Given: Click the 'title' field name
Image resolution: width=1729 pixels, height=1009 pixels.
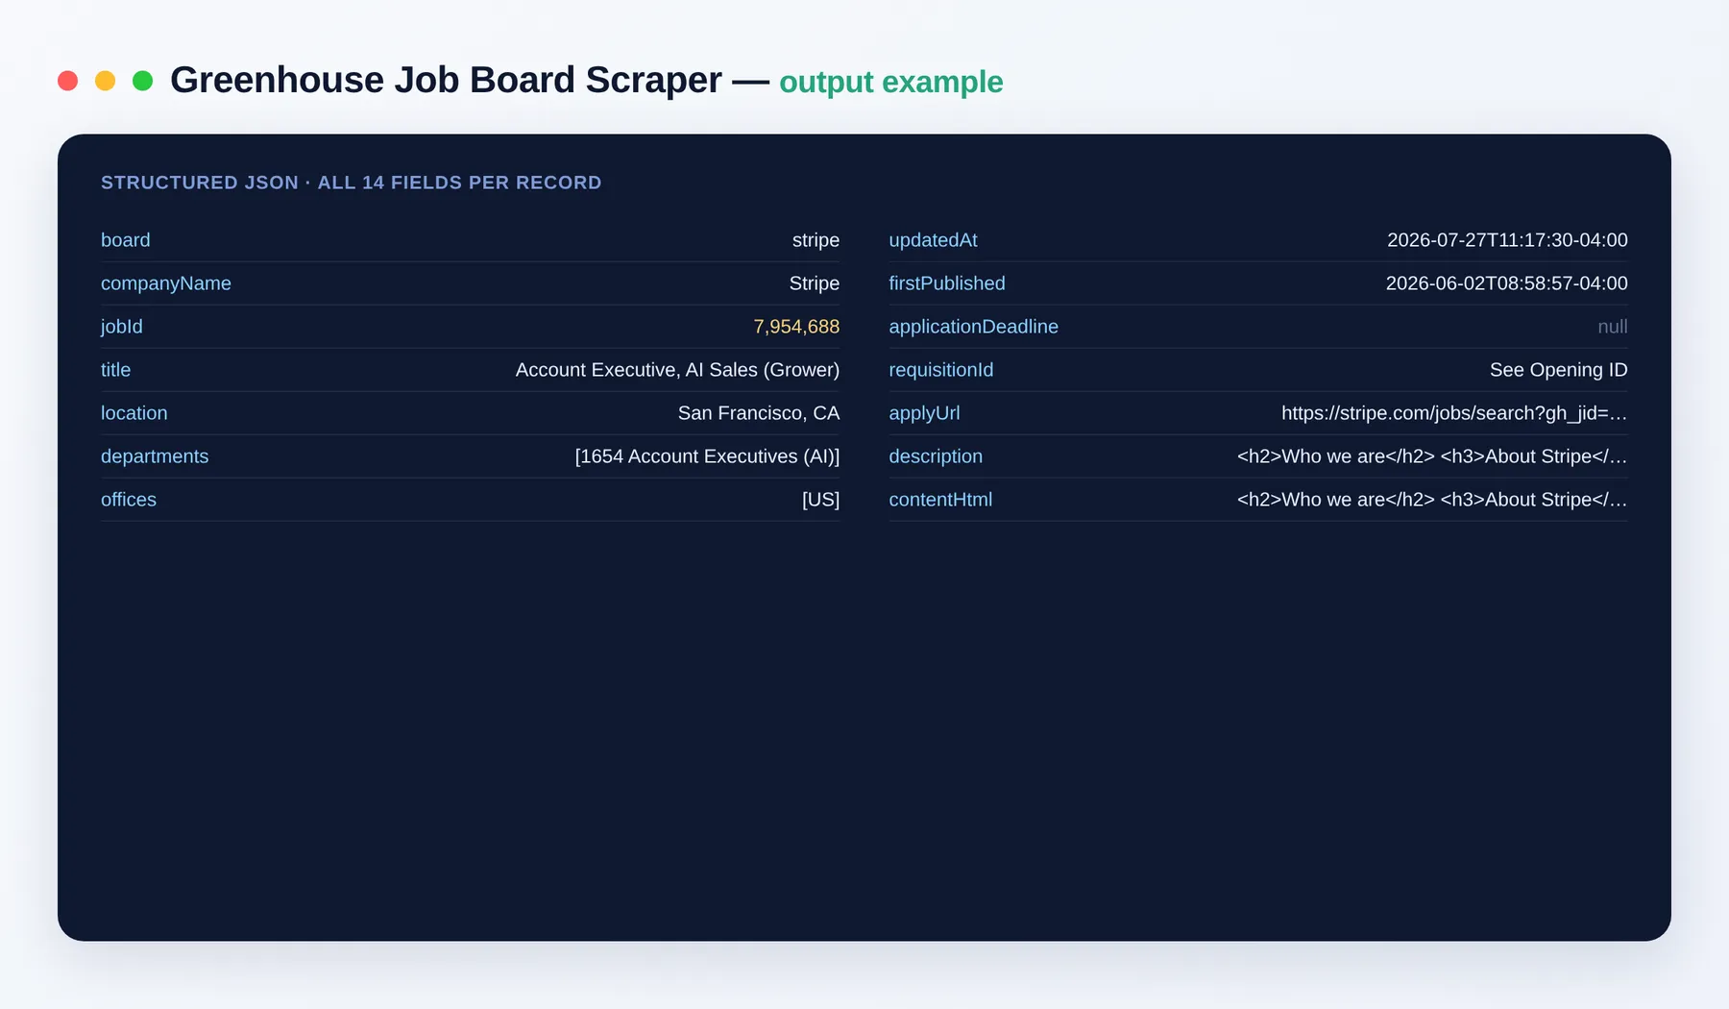Looking at the screenshot, I should (x=115, y=370).
